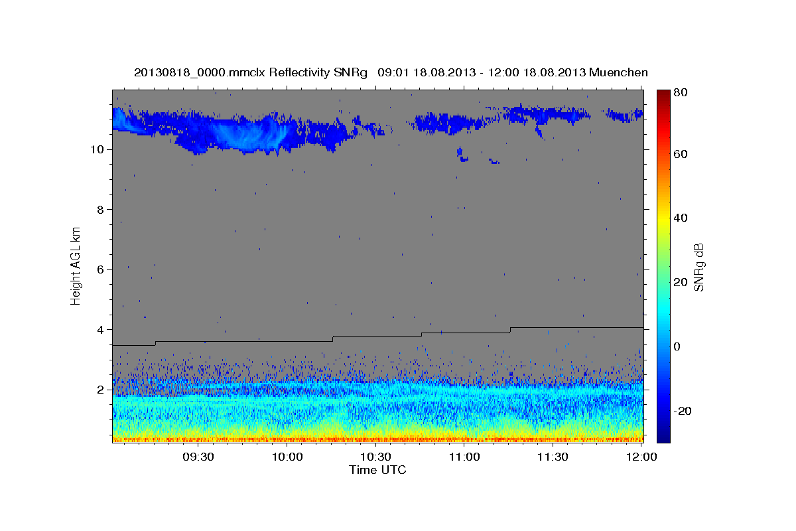Click the 11:30 time tick label
The image size is (796, 531).
coord(553,457)
